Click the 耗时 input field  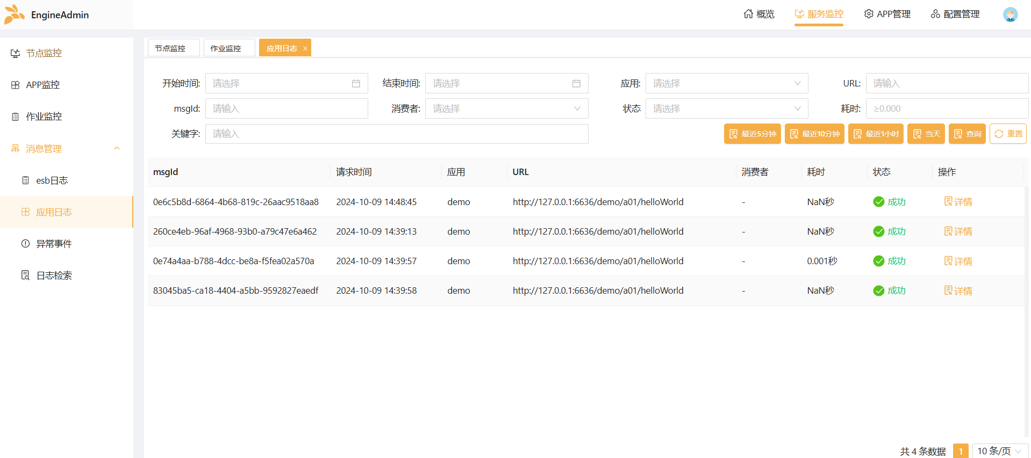click(x=947, y=108)
